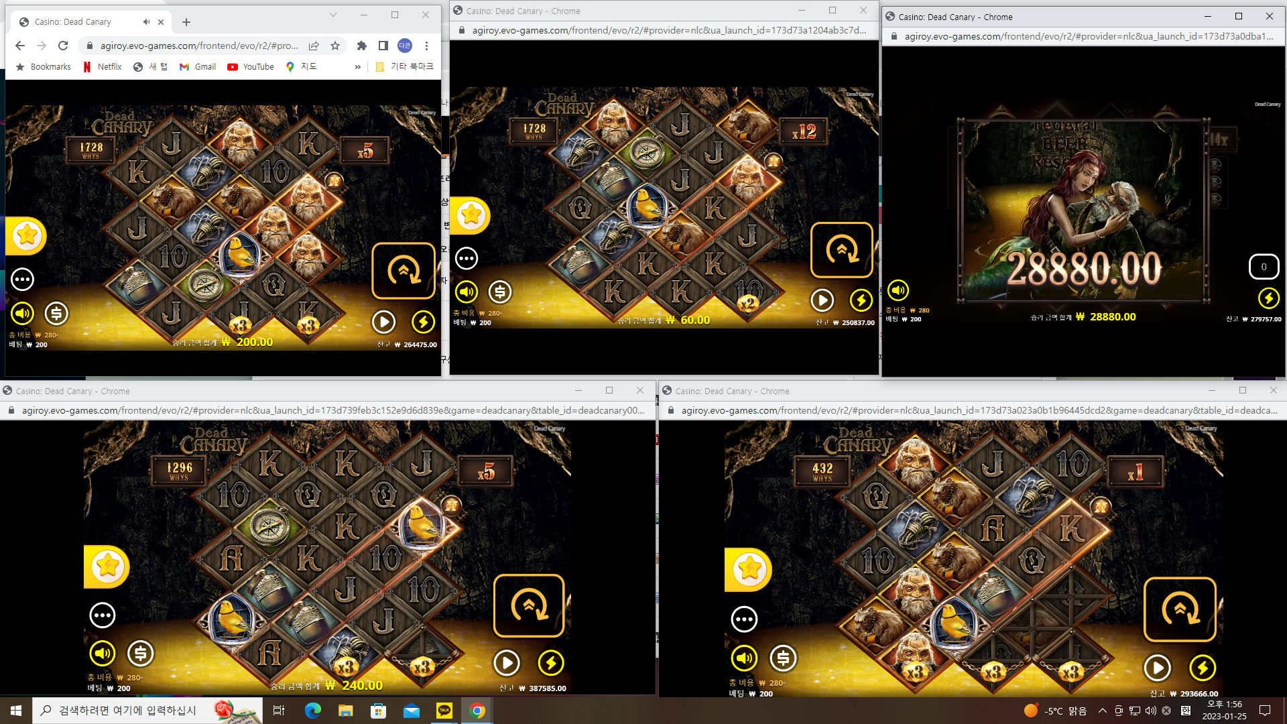Open the Gmail bookmark
Image resolution: width=1287 pixels, height=724 pixels.
click(x=198, y=66)
